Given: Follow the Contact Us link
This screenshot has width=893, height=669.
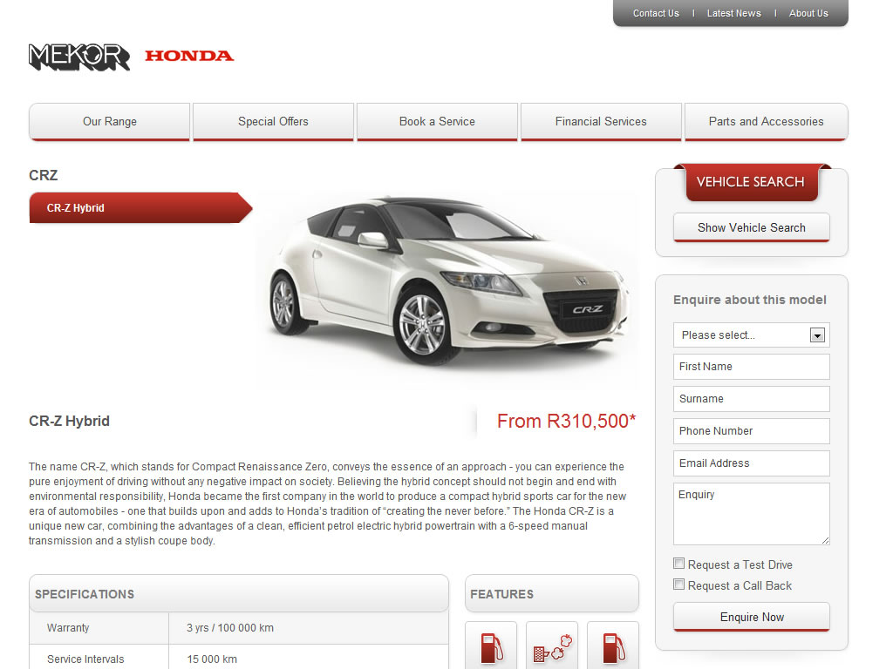Looking at the screenshot, I should pos(656,13).
